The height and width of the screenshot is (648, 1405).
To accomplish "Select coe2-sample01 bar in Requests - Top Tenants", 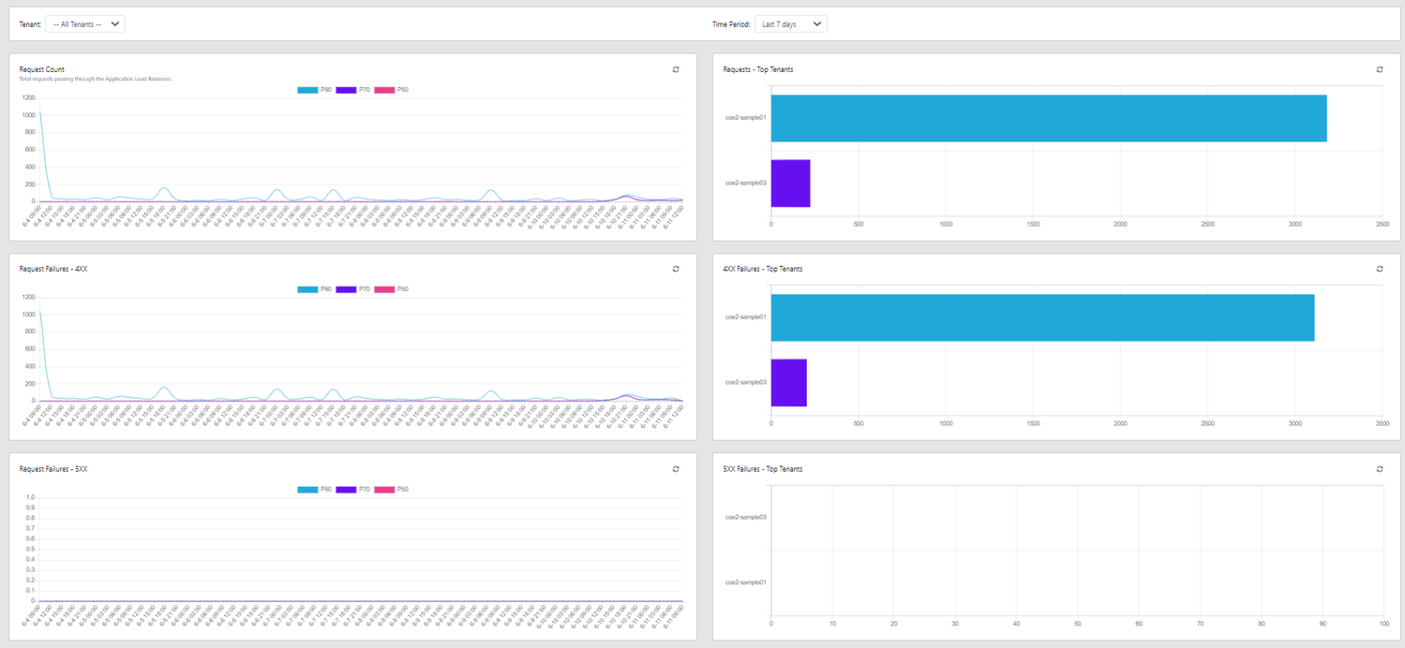I will point(1048,118).
